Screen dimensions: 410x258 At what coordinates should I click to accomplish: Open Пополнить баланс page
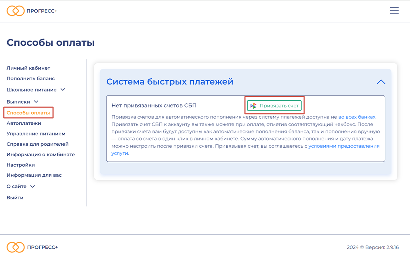point(31,78)
